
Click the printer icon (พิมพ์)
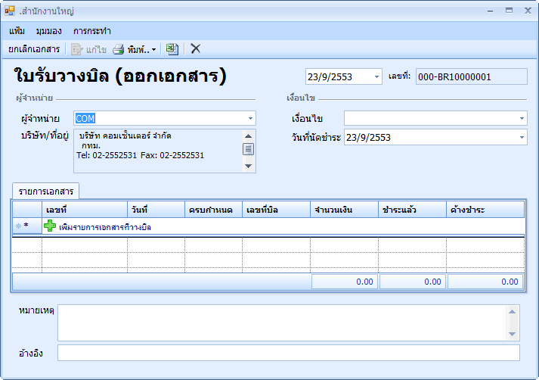(x=119, y=49)
